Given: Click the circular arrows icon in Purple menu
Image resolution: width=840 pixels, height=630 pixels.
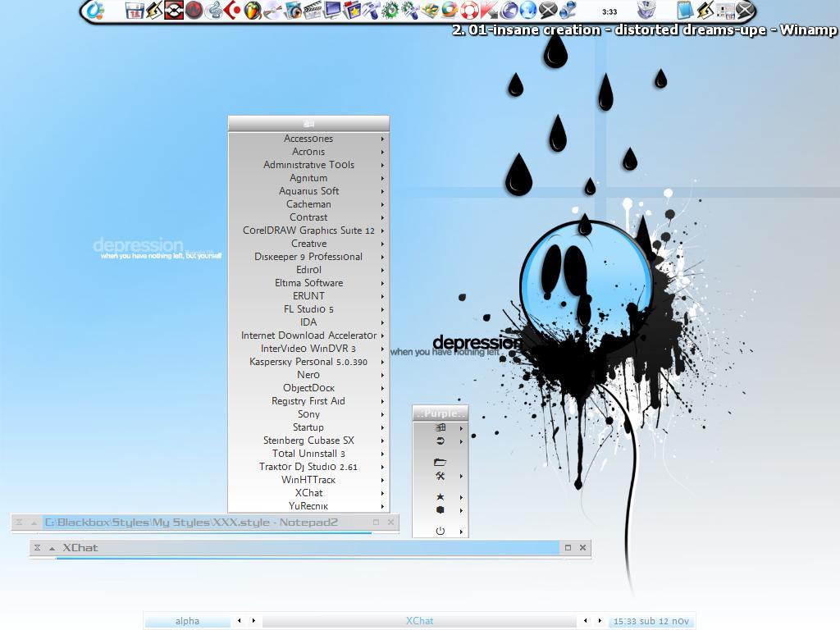Looking at the screenshot, I should (x=440, y=441).
